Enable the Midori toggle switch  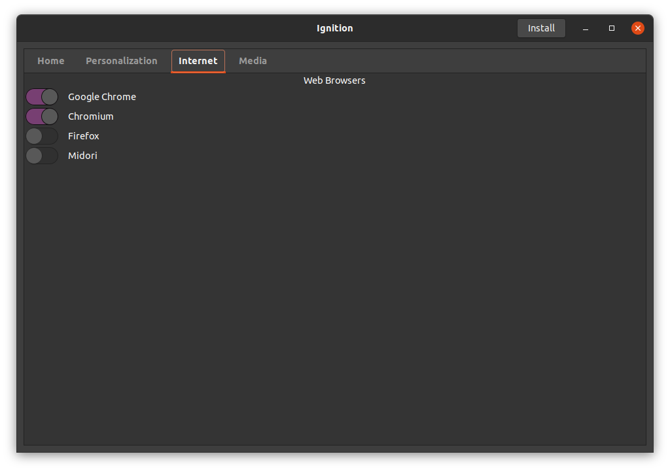click(x=42, y=156)
